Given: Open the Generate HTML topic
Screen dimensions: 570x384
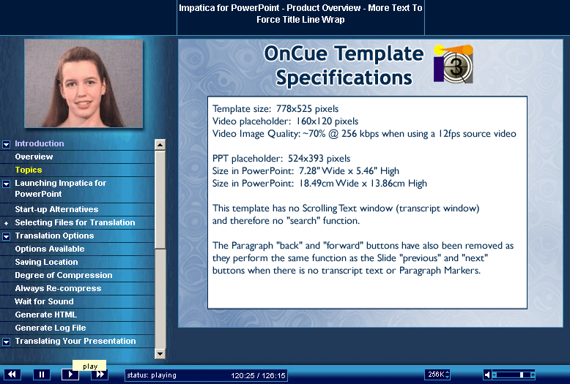Looking at the screenshot, I should (46, 315).
